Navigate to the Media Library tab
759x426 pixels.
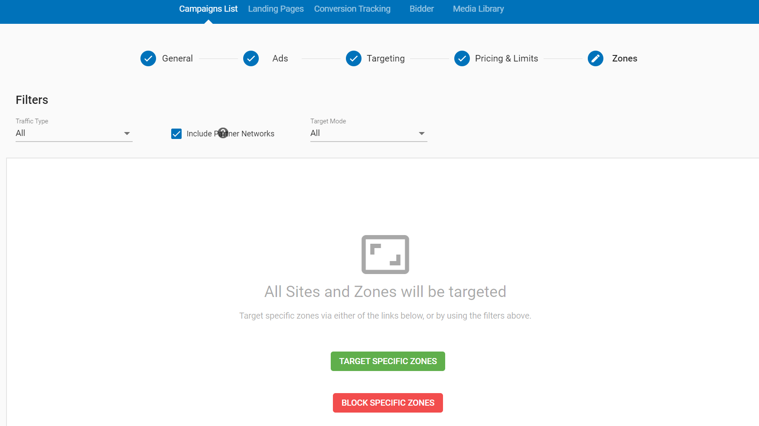pos(478,9)
